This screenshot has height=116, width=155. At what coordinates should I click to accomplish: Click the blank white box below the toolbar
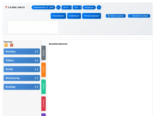pos(33,27)
